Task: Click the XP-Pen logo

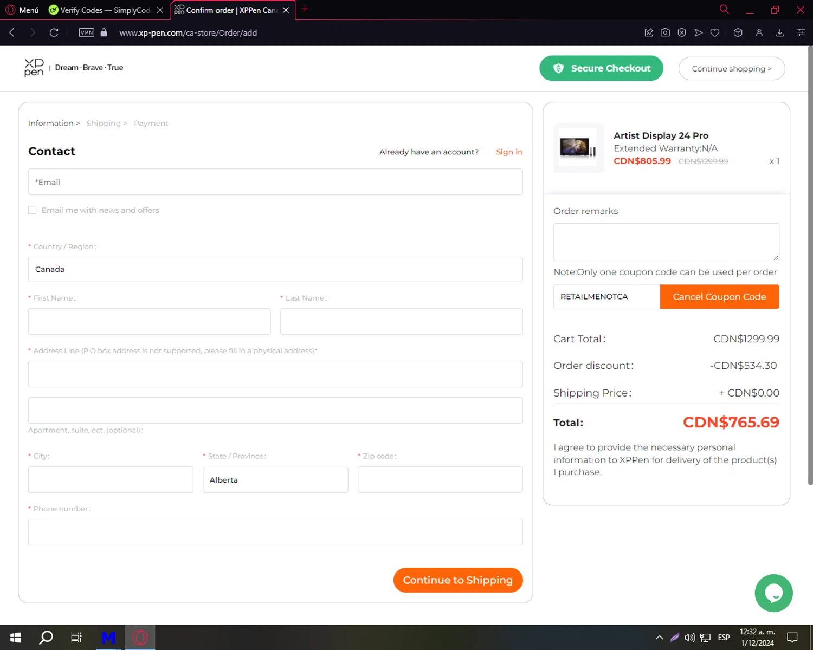Action: pos(34,68)
